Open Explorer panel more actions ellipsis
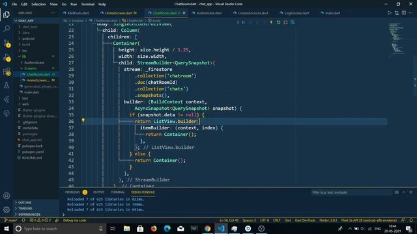This screenshot has height=234, width=417. coord(53,13)
